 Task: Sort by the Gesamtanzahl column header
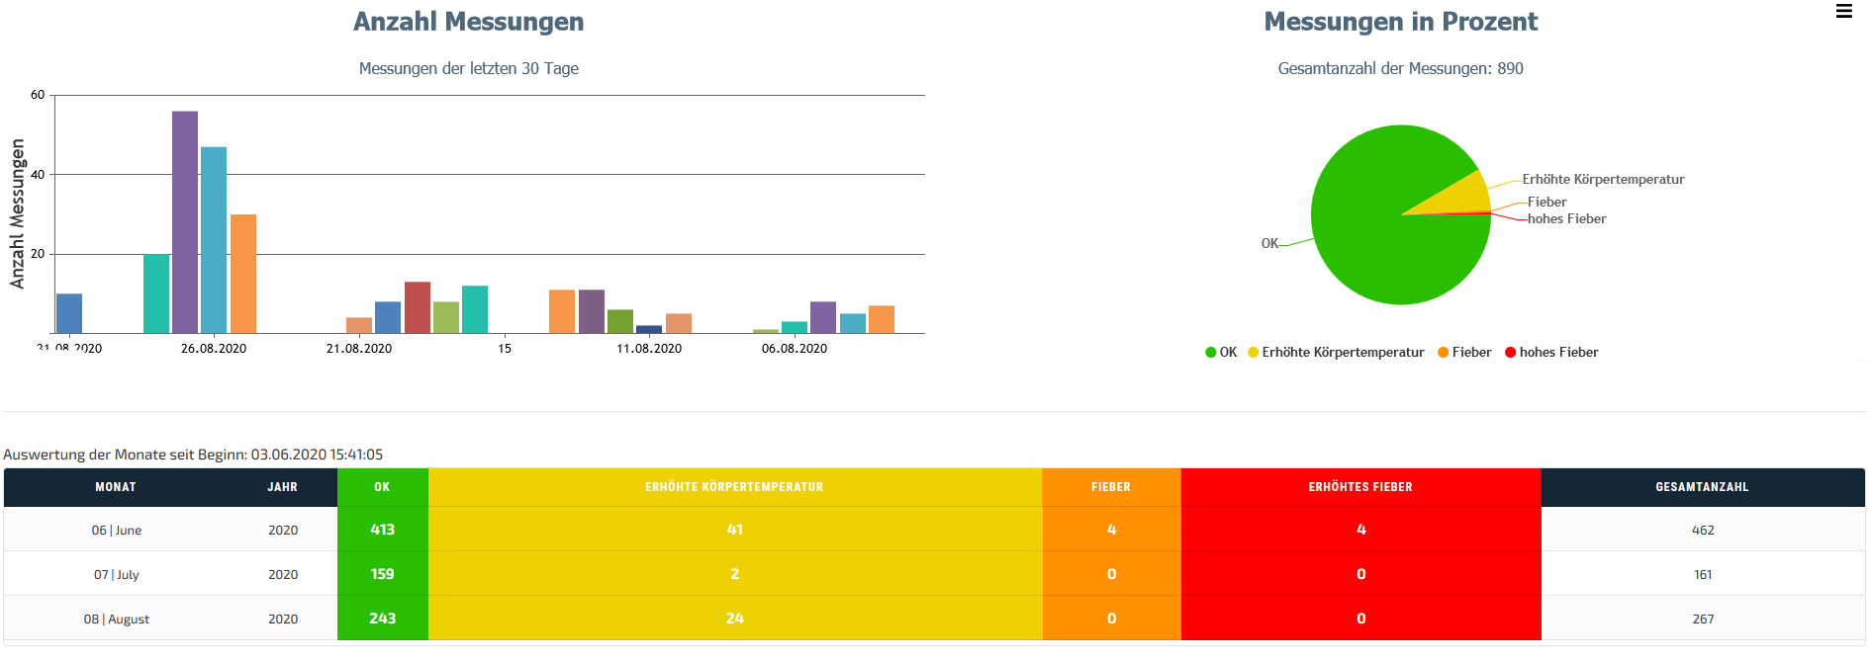[1702, 487]
